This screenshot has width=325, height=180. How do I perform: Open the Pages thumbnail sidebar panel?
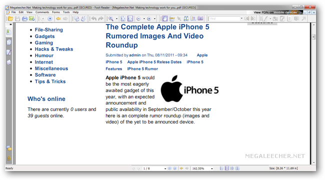tap(8, 42)
